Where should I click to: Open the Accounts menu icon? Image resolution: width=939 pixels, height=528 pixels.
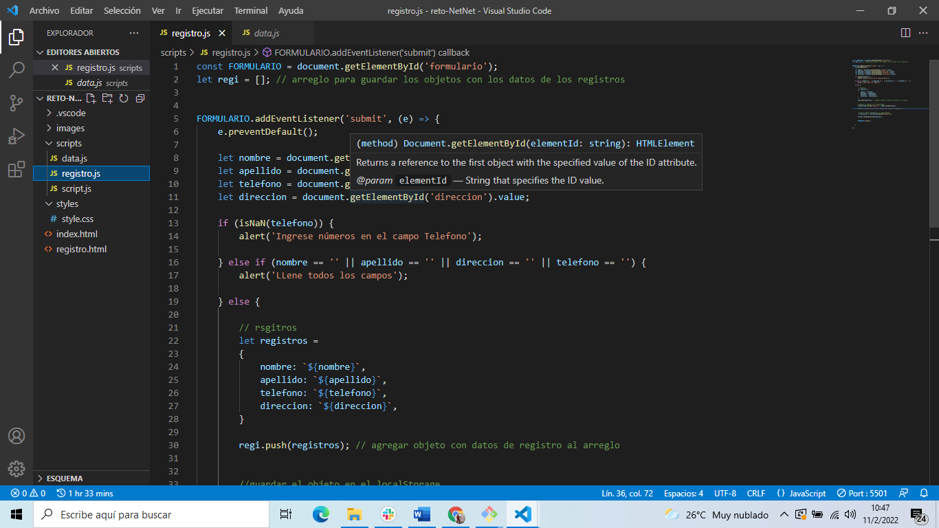16,436
